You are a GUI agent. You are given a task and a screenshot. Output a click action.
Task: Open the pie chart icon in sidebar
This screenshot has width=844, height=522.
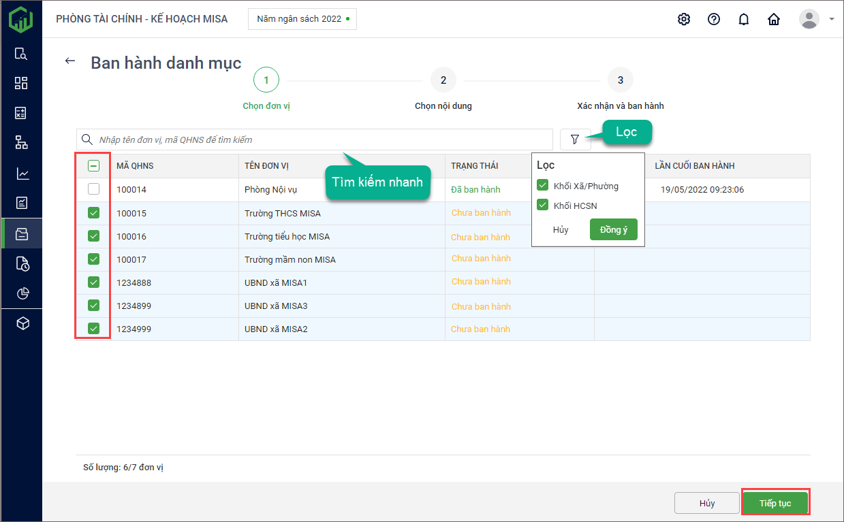pos(22,293)
